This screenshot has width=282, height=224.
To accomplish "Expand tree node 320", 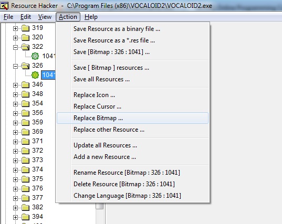I will (x=15, y=38).
